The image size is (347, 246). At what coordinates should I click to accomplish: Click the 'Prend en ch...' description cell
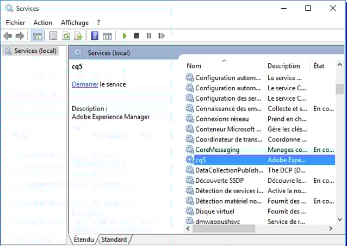tap(287, 119)
